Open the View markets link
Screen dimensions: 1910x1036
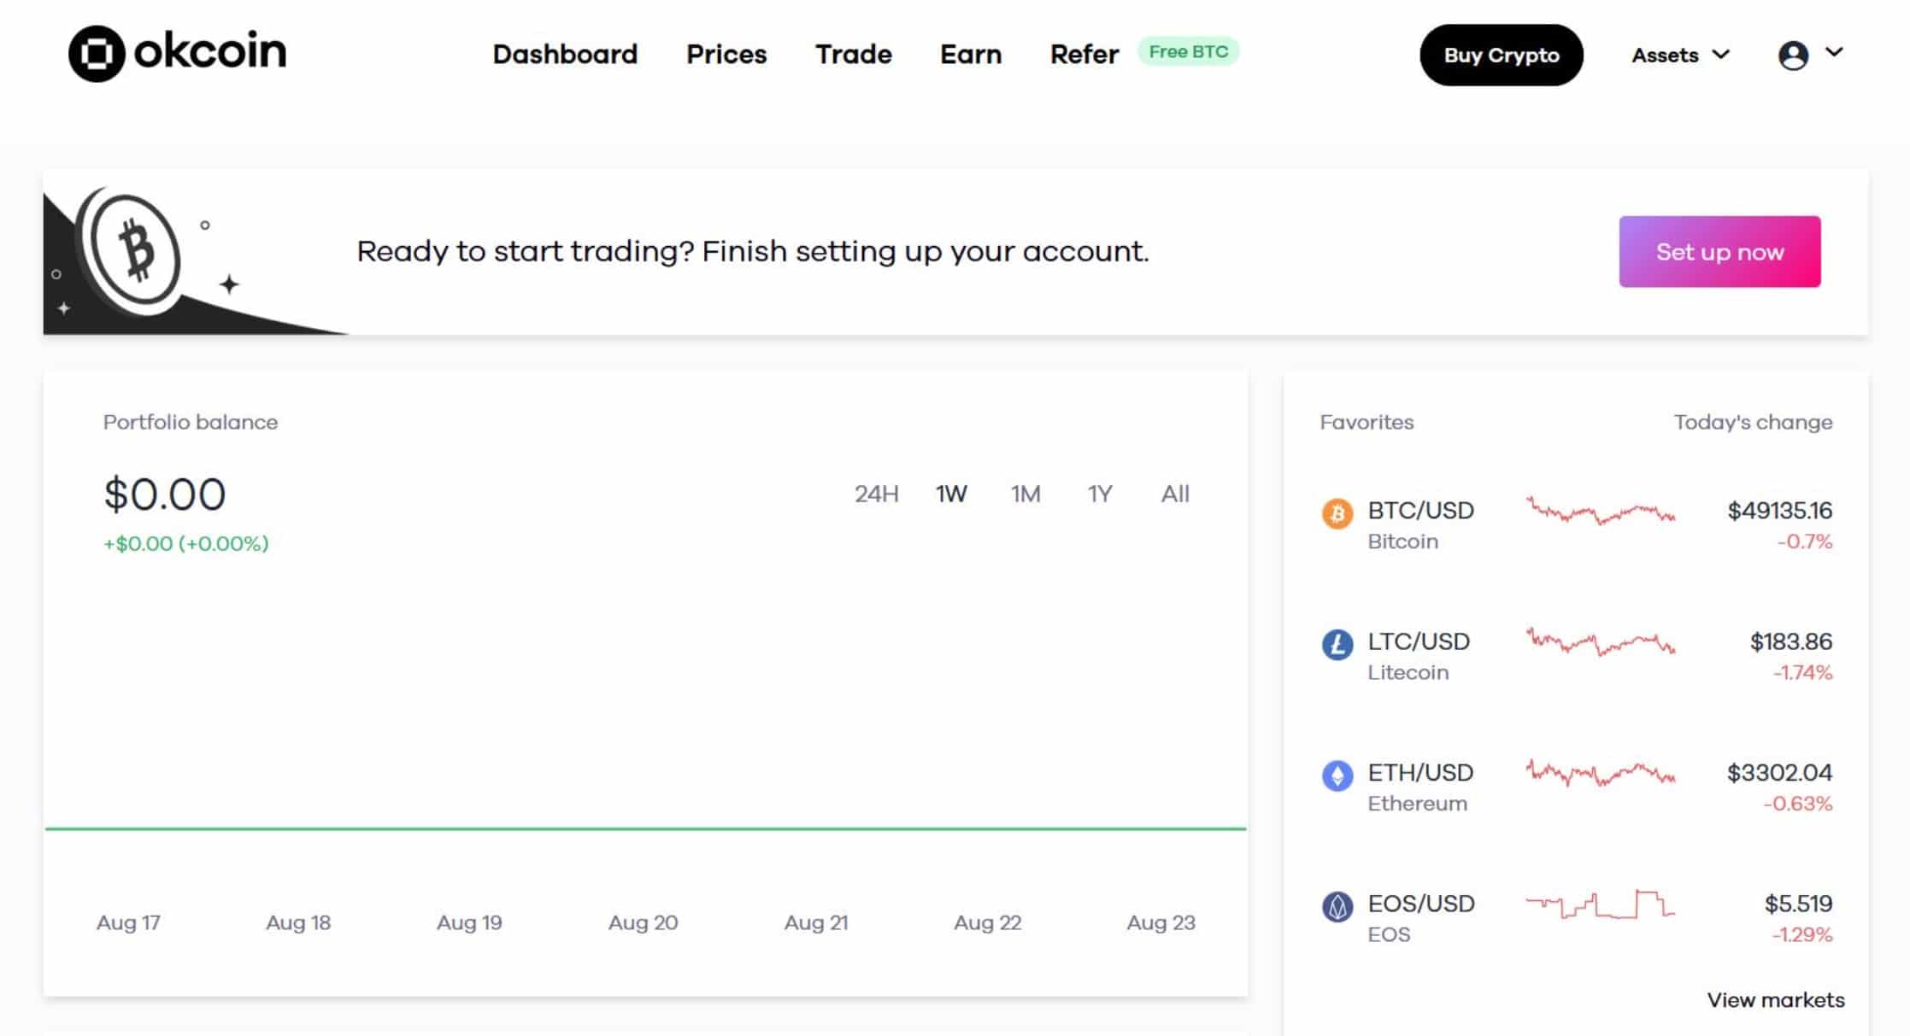pos(1776,1000)
